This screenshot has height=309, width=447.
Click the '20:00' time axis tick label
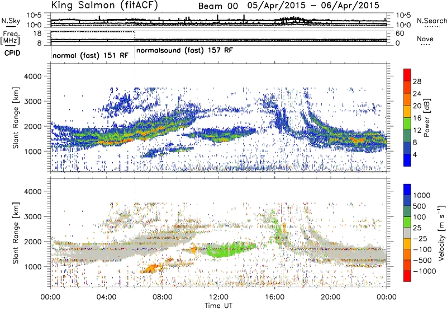tap(330, 297)
